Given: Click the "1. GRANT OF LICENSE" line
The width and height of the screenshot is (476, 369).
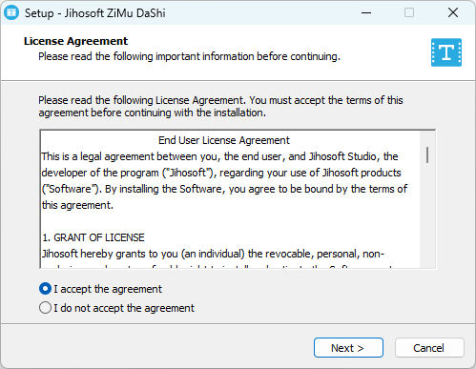Looking at the screenshot, I should click(x=93, y=237).
